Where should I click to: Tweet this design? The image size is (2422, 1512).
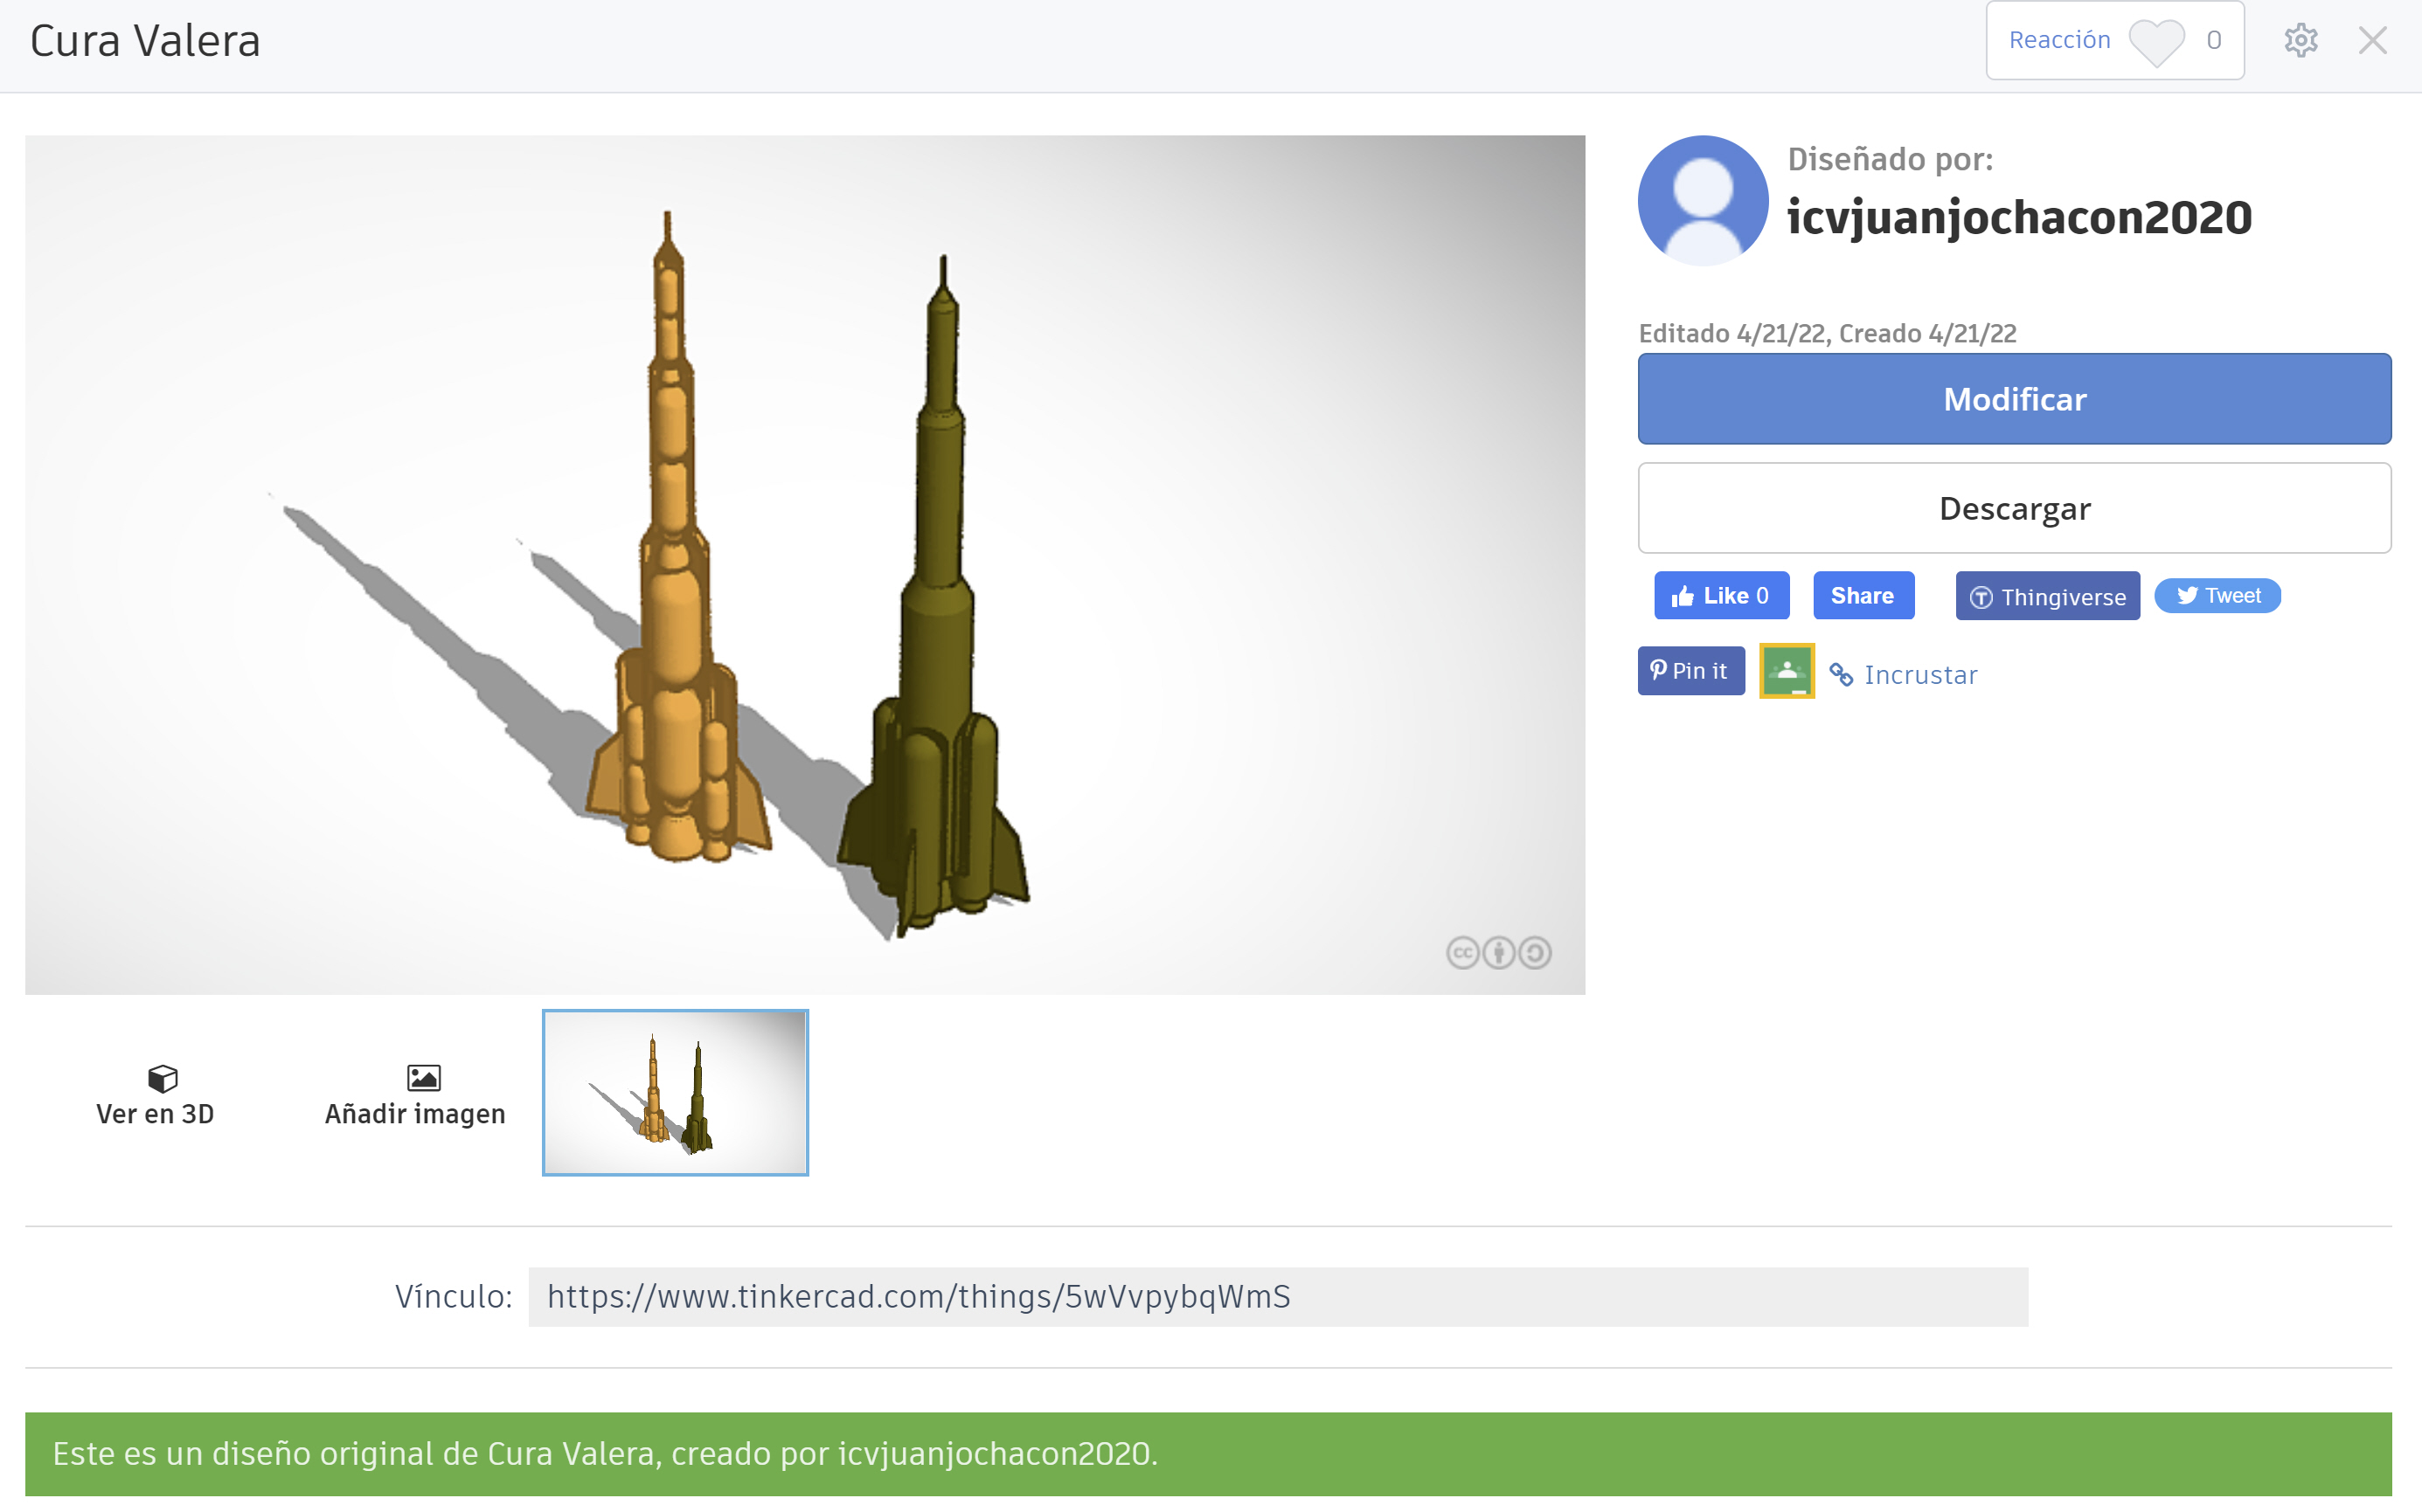pyautogui.click(x=2217, y=596)
